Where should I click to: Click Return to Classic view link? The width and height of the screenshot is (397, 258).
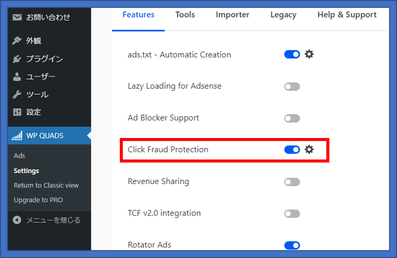click(x=46, y=185)
